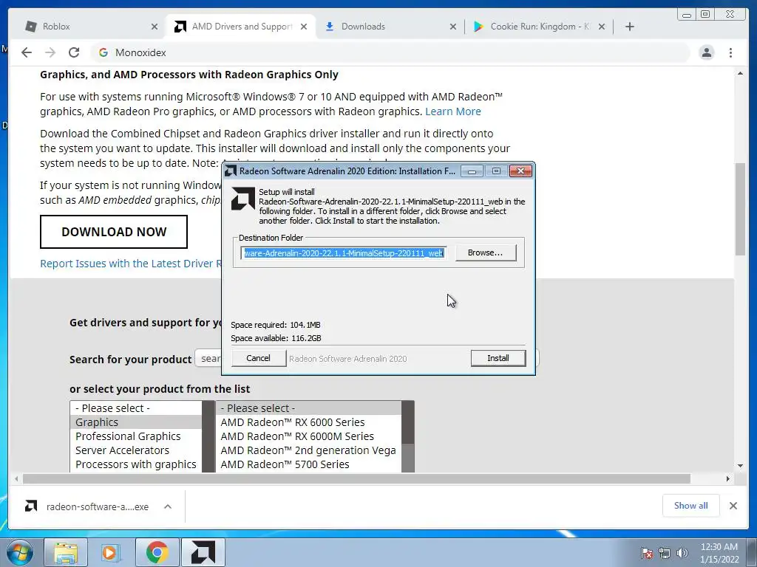
Task: Click the page scroll-down arrow
Action: point(740,466)
